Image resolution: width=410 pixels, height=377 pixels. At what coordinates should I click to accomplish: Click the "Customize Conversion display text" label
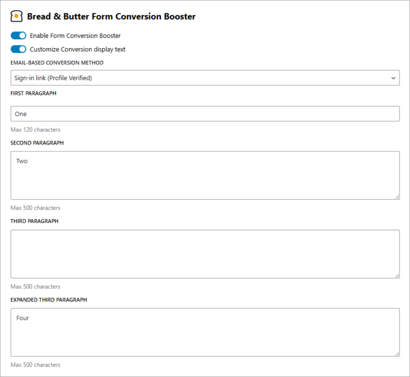pos(77,49)
